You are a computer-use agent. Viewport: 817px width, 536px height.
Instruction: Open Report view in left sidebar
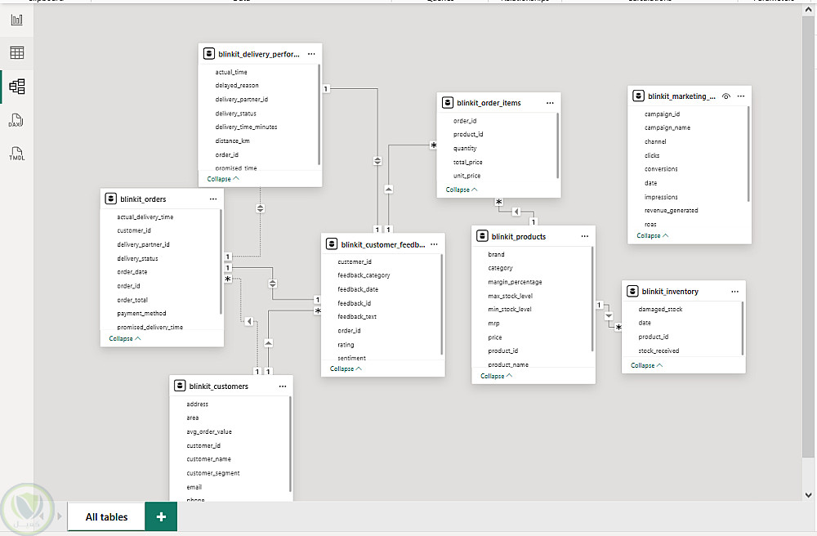pyautogui.click(x=16, y=20)
